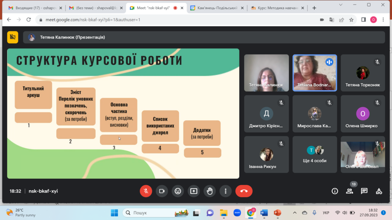Raise your hand in the meeting
Screen dimensions: 392x220
[x=210, y=191]
